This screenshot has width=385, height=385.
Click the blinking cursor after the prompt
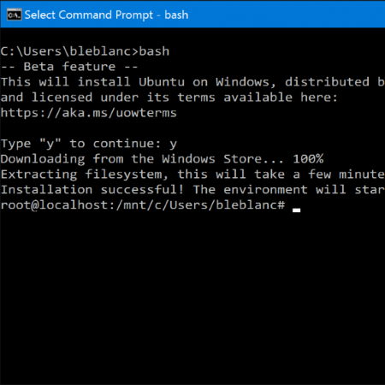[296, 210]
